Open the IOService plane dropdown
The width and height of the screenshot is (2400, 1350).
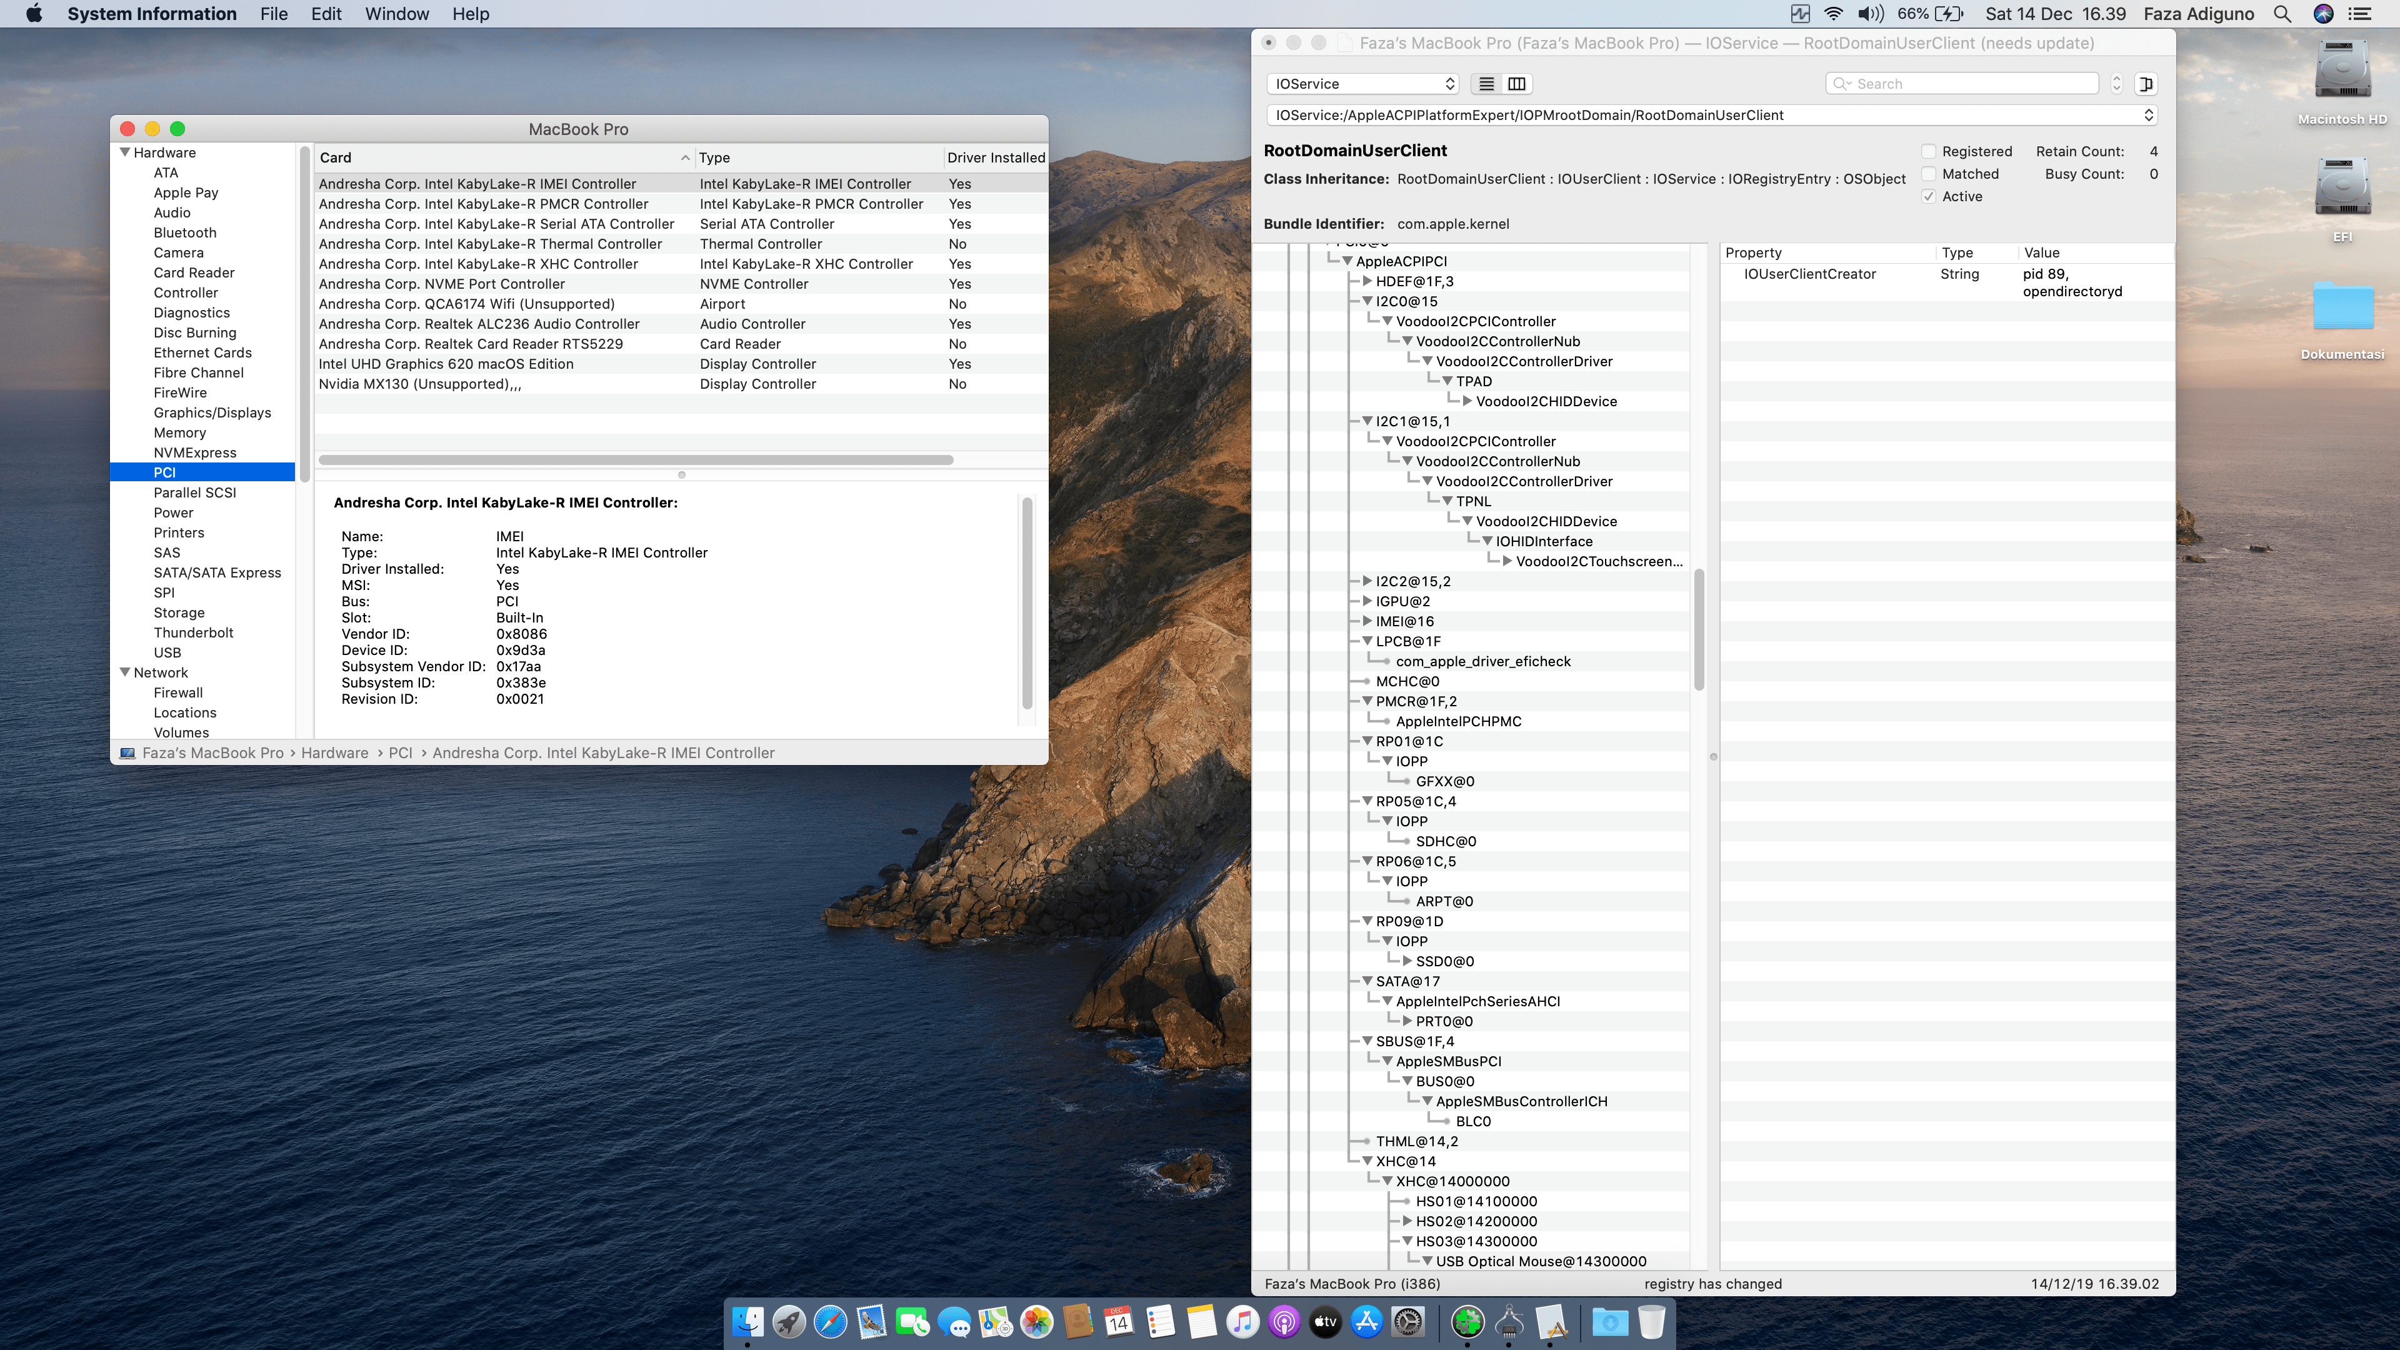[1362, 84]
